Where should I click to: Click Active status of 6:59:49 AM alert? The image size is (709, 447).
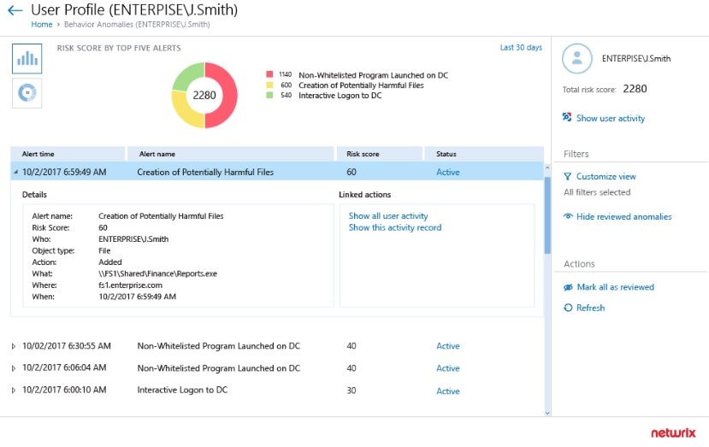pos(447,172)
